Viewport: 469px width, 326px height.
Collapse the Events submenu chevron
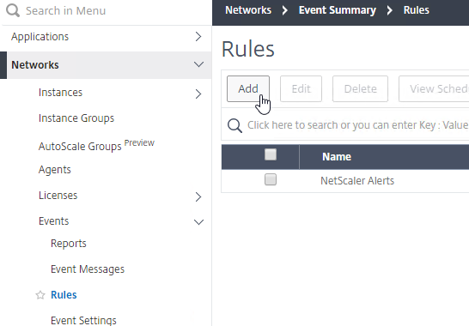point(198,222)
